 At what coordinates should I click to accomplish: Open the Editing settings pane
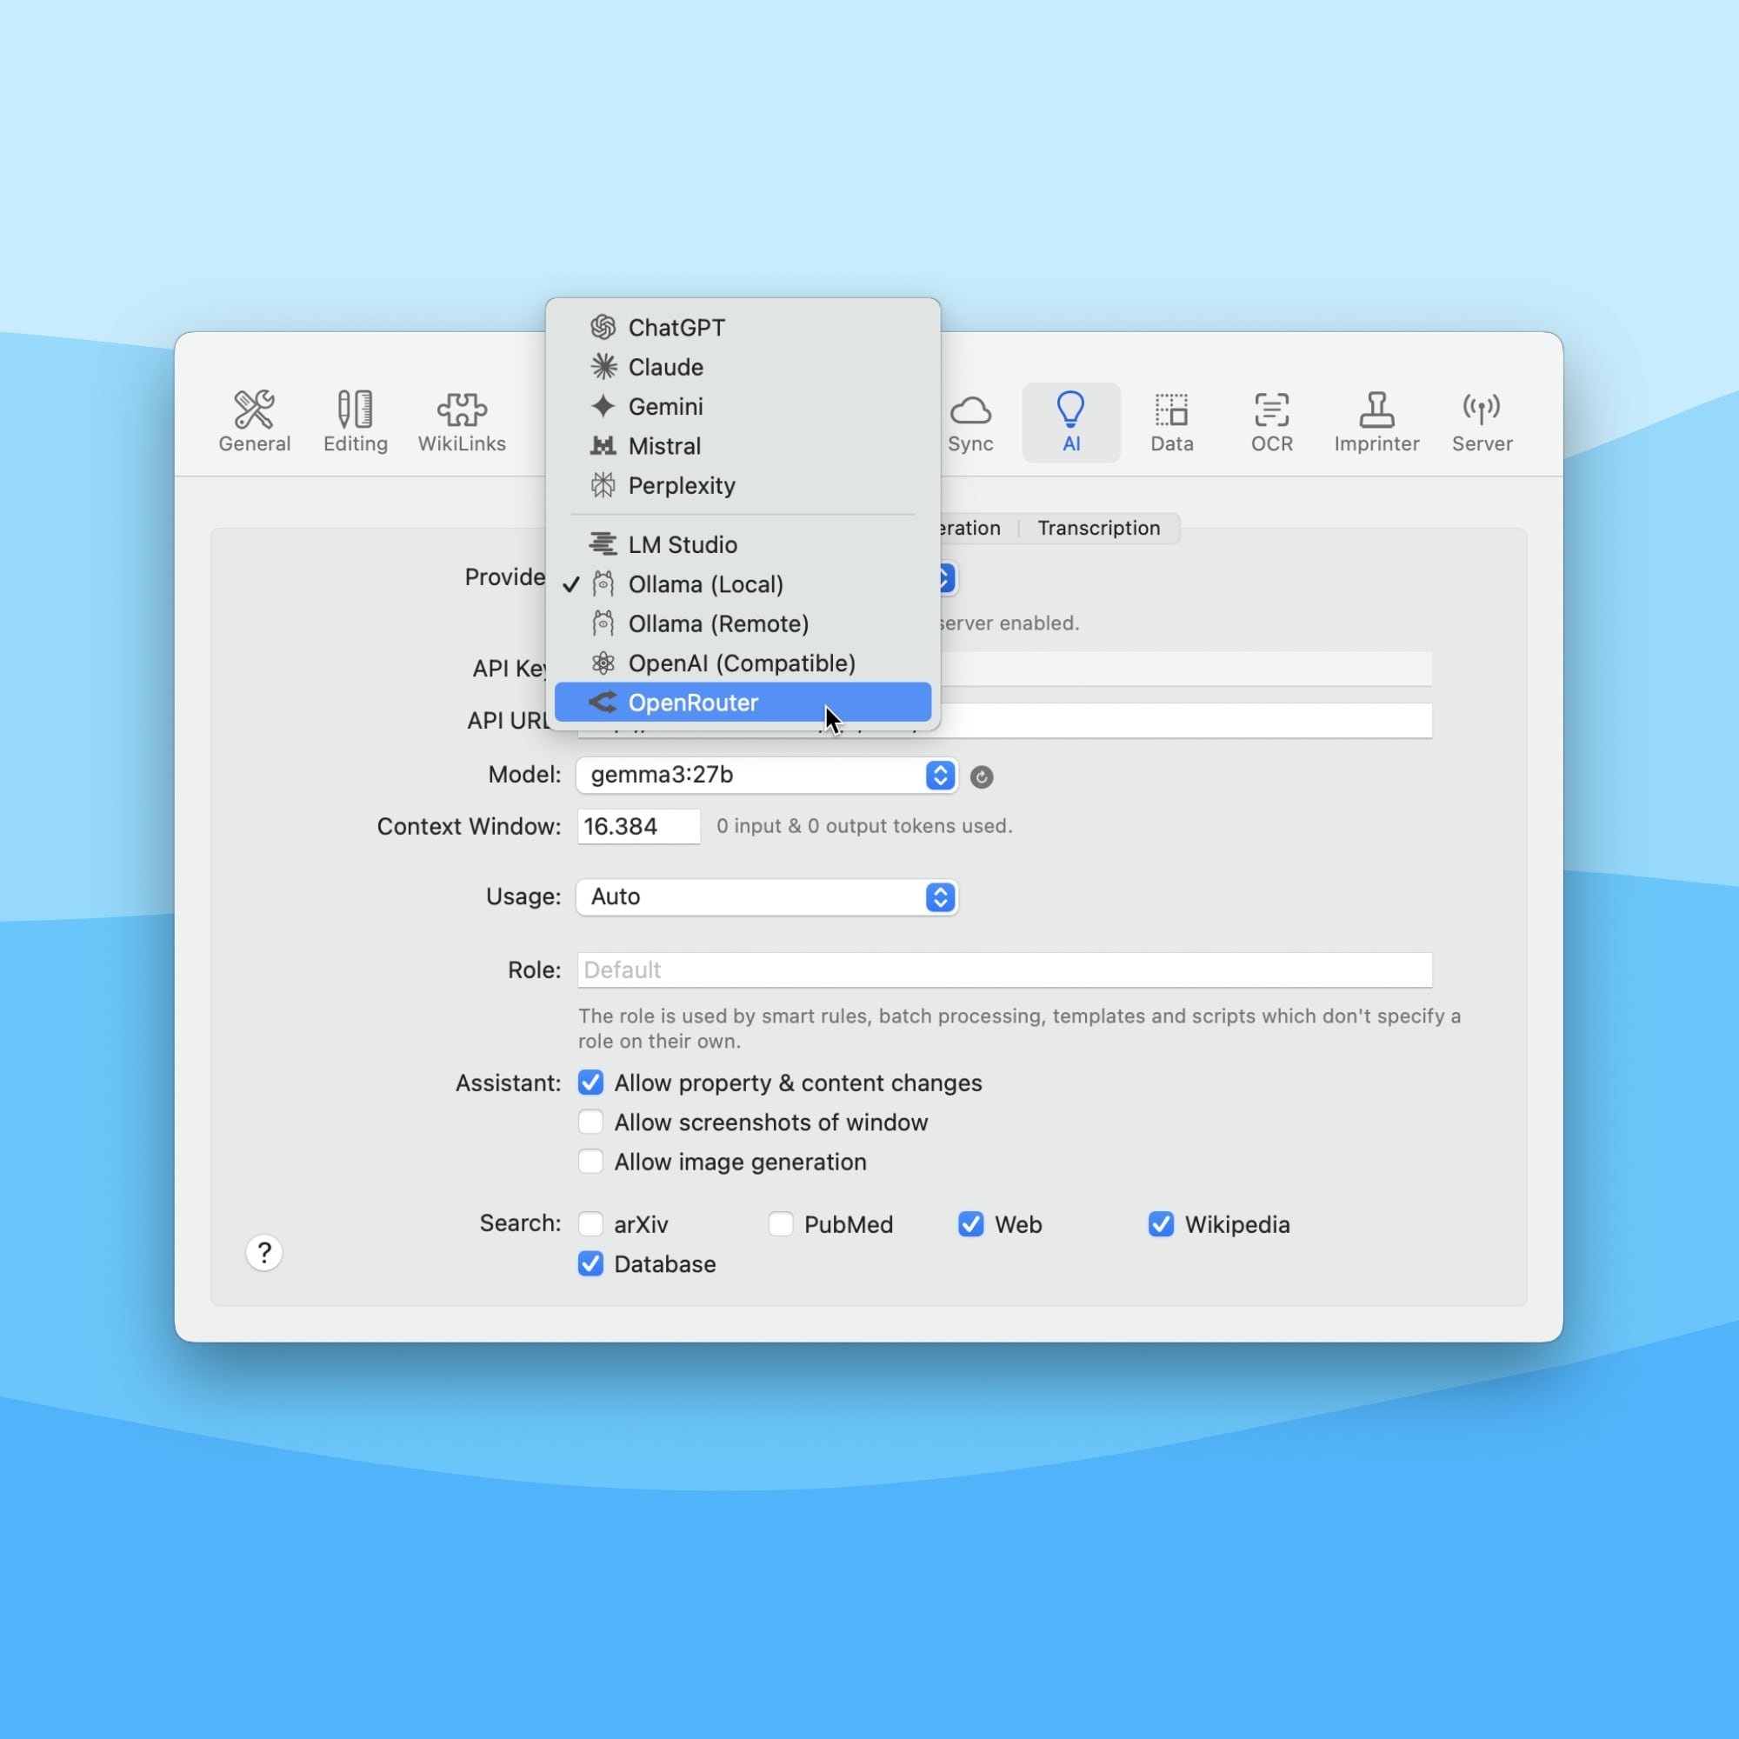click(x=356, y=421)
